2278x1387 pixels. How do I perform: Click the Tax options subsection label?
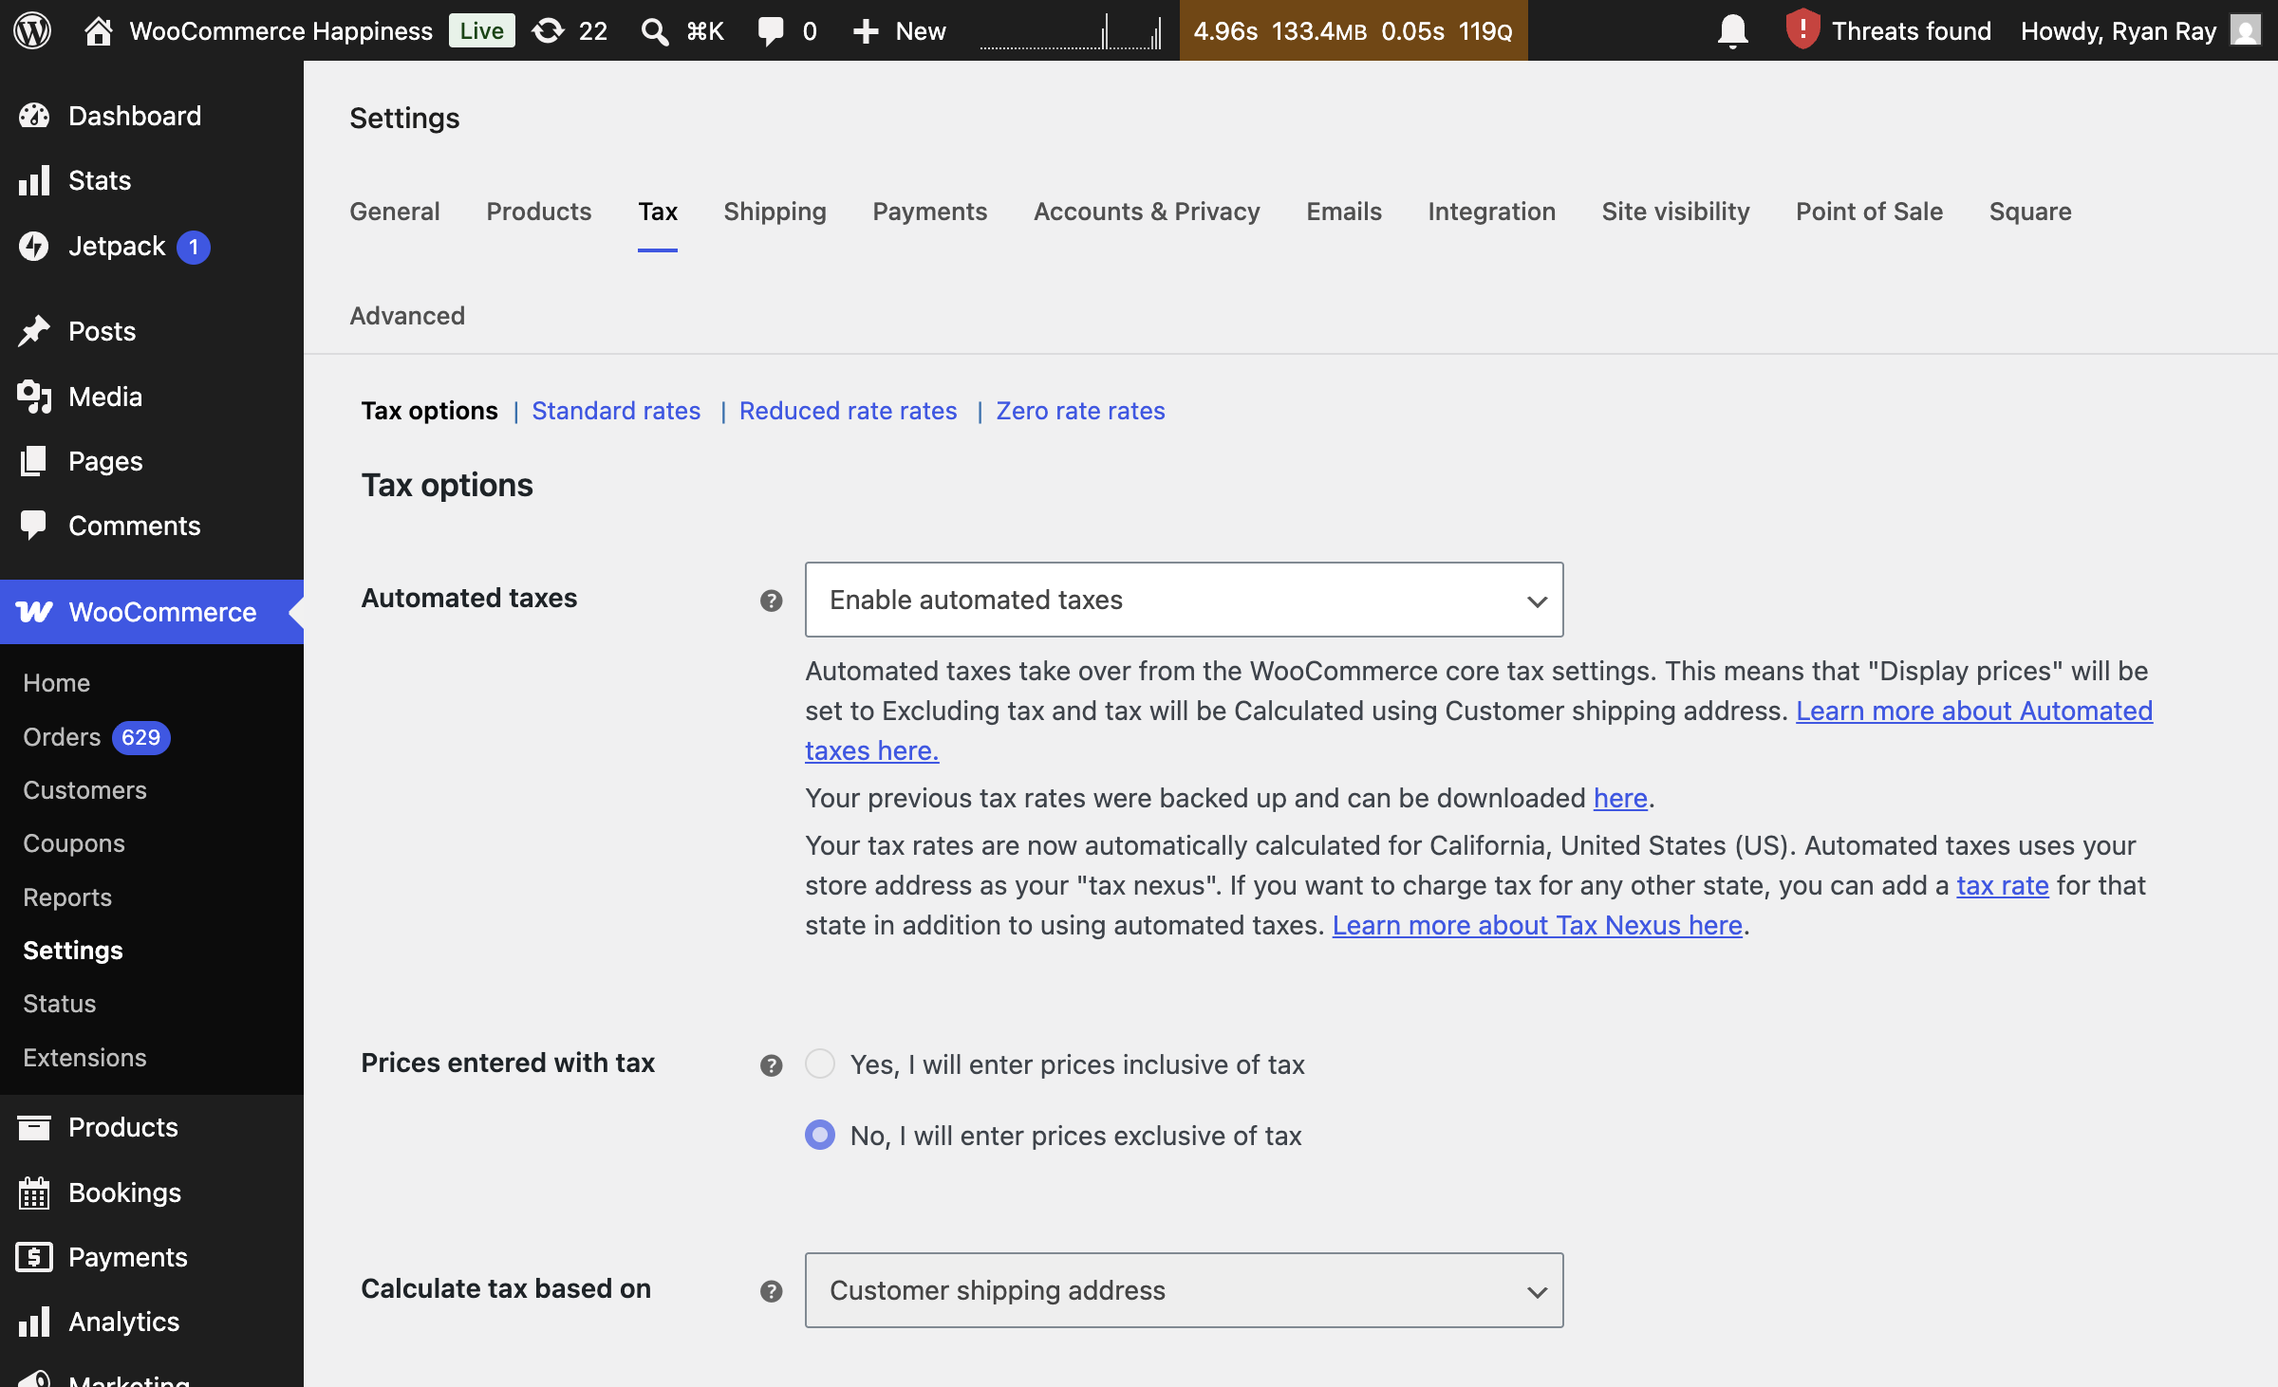[x=429, y=411]
